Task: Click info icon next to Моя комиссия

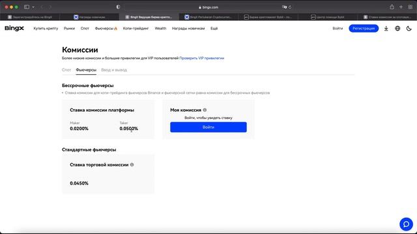Action: coord(205,110)
